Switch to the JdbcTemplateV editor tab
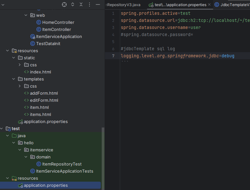The height and width of the screenshot is (190, 250). 232,5
